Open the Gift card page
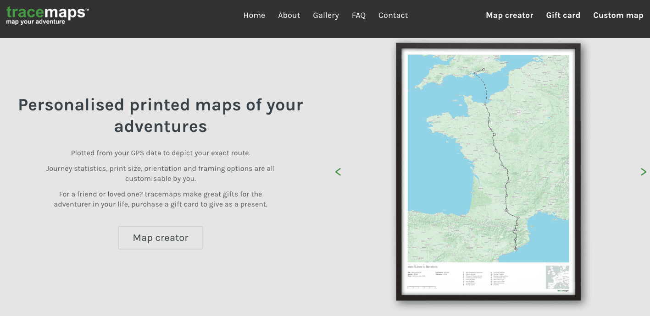Viewport: 650px width, 316px height. coord(563,15)
